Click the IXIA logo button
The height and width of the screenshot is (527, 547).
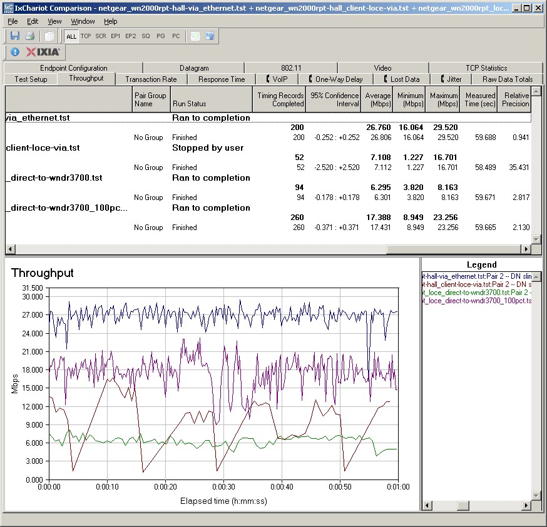[x=43, y=52]
